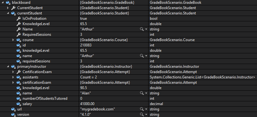Select the id value 210083
The height and width of the screenshot is (117, 257).
click(86, 45)
